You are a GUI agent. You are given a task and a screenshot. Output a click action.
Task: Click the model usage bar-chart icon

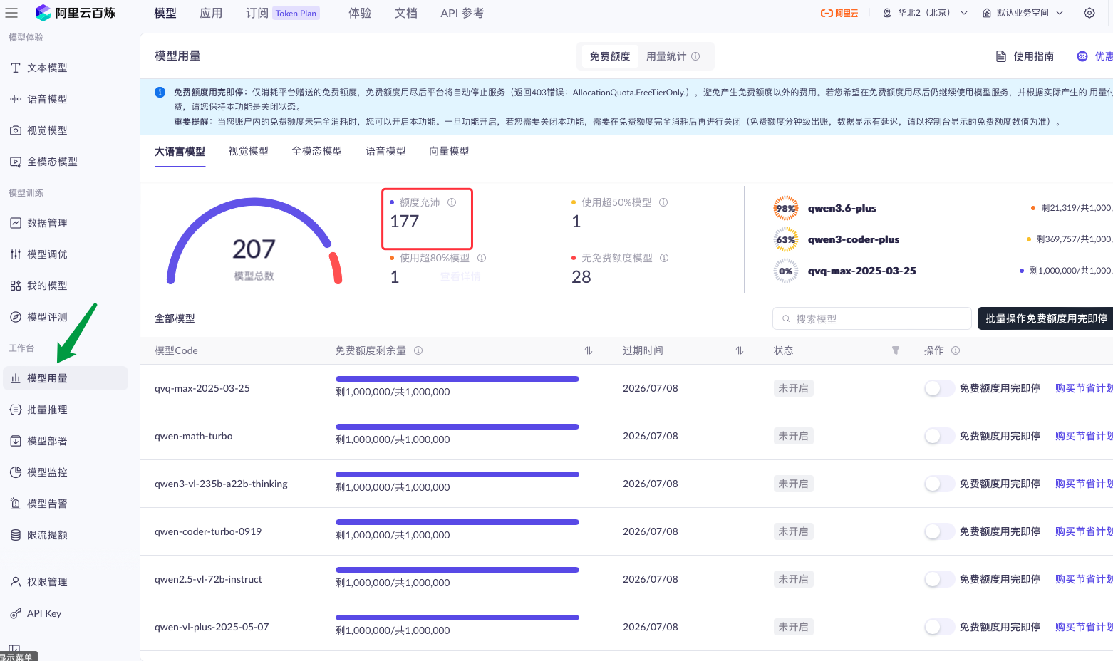16,378
